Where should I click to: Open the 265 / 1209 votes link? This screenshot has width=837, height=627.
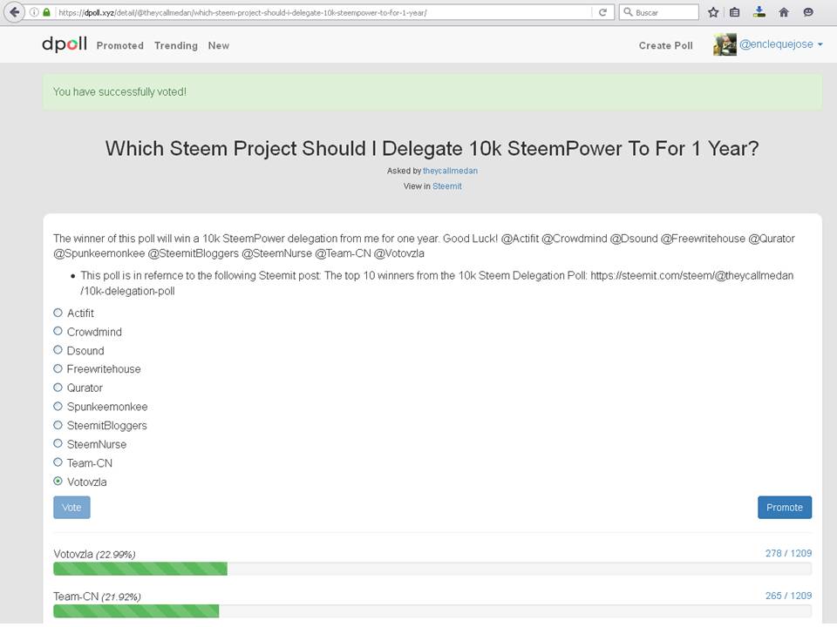pyautogui.click(x=788, y=596)
